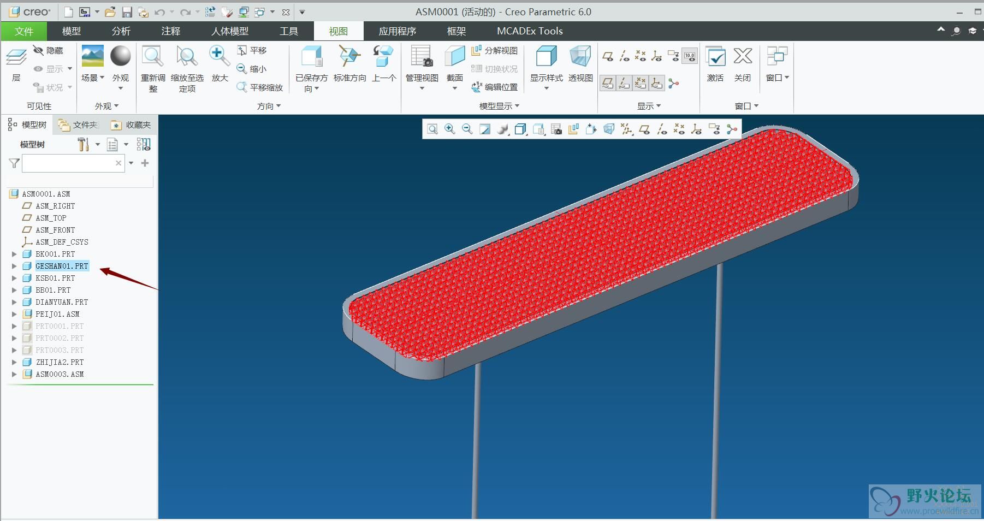Toggle axis display in ribbon Display group
The height and width of the screenshot is (521, 984).
pos(624,56)
